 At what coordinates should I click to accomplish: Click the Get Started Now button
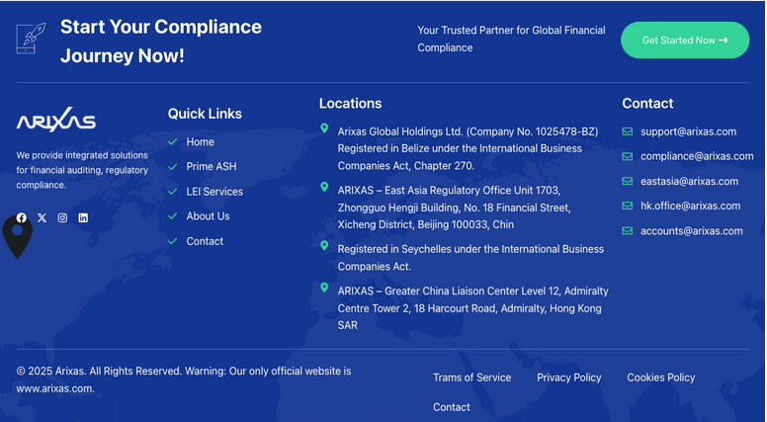pyautogui.click(x=685, y=41)
